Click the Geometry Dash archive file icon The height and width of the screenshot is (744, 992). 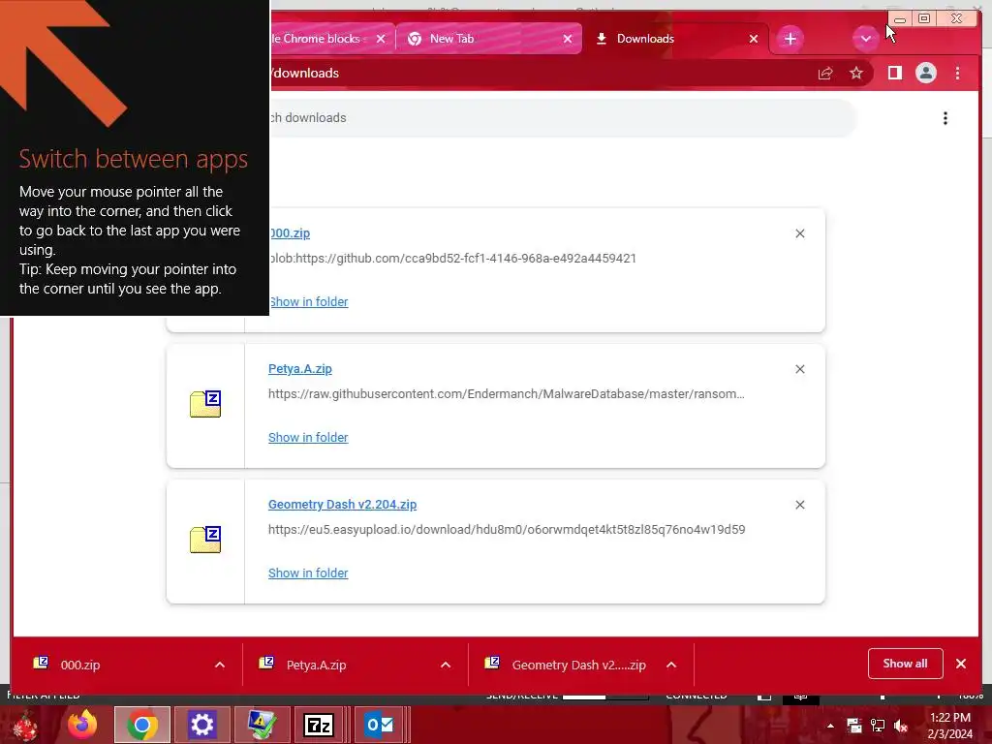coord(205,539)
